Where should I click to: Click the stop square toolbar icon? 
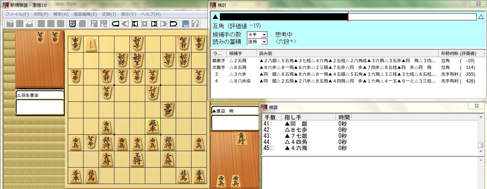(x=145, y=24)
